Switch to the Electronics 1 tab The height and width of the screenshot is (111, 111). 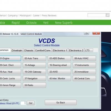(60, 51)
